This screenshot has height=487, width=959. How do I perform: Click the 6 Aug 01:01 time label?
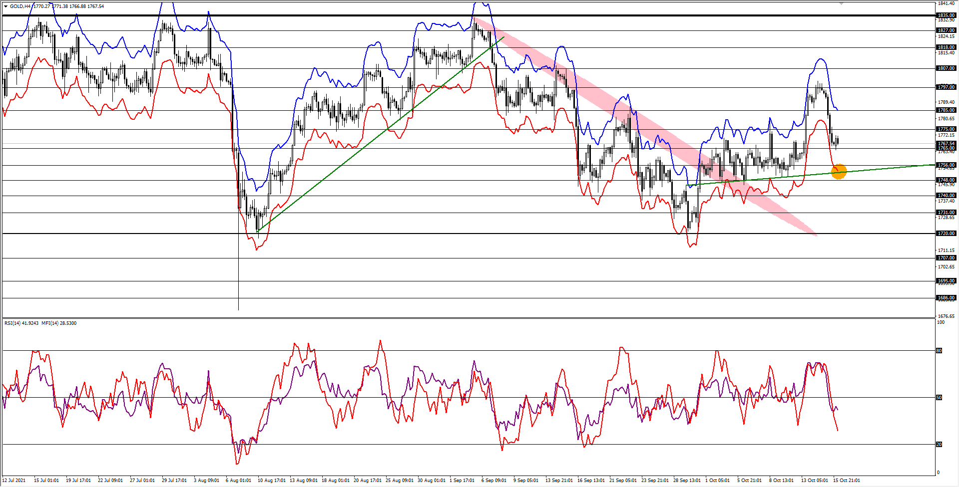pyautogui.click(x=238, y=481)
